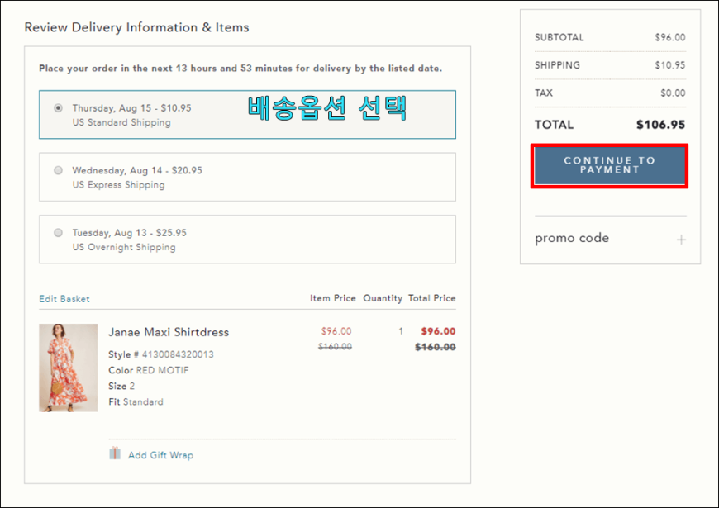Click the struck-through $160.00 item price
This screenshot has height=508, width=719.
(x=336, y=347)
